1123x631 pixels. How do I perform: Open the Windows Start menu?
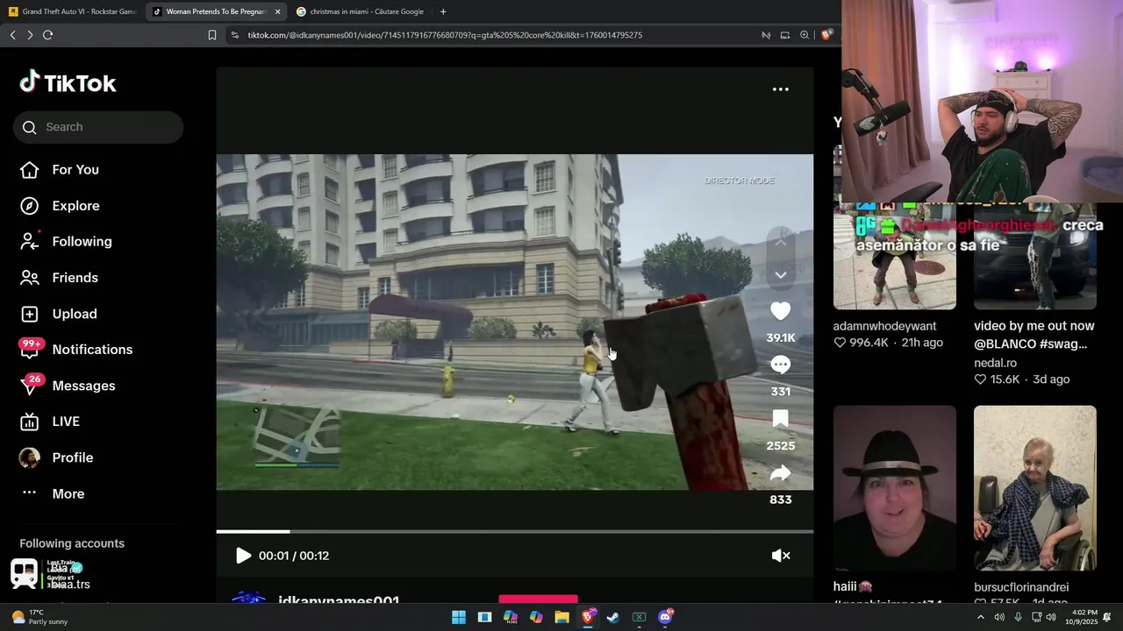459,617
